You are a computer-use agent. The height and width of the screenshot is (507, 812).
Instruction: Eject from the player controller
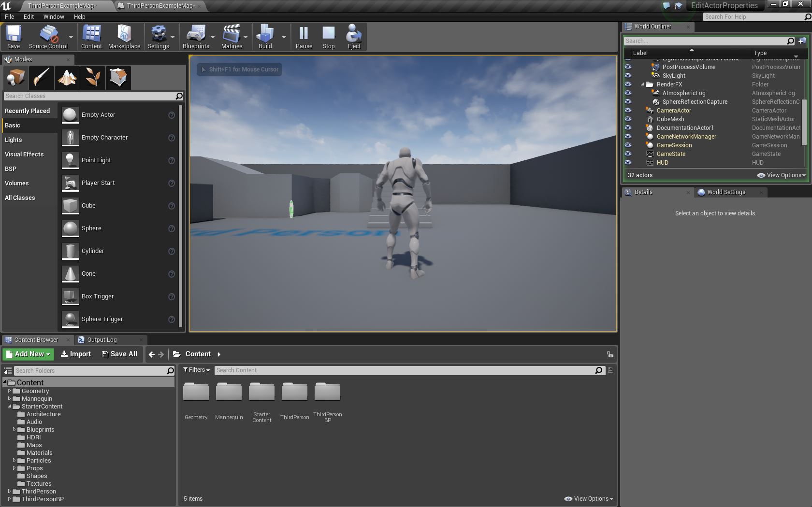(354, 37)
